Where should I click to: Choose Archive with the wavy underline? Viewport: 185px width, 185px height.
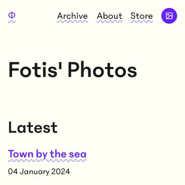pyautogui.click(x=73, y=16)
